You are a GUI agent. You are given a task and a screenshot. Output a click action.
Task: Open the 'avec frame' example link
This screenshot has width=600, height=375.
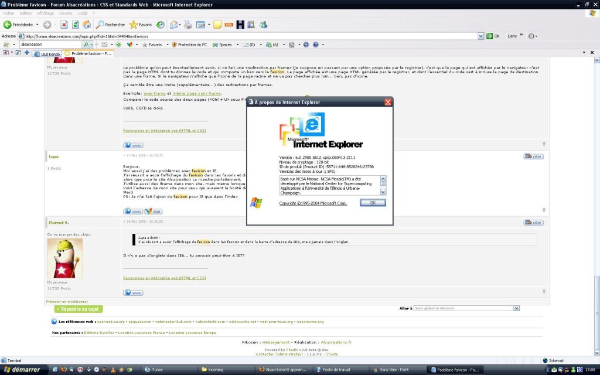click(155, 93)
